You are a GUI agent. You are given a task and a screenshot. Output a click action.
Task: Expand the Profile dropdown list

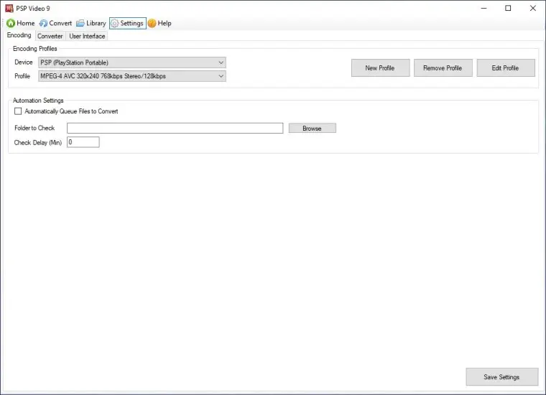[x=221, y=76]
